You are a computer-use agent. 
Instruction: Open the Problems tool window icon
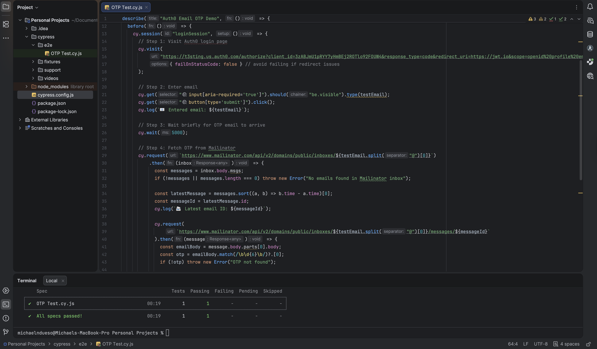pos(6,318)
